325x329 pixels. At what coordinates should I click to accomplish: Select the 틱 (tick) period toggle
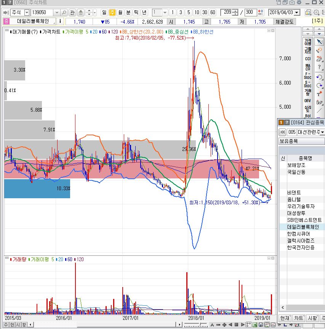click(136, 12)
